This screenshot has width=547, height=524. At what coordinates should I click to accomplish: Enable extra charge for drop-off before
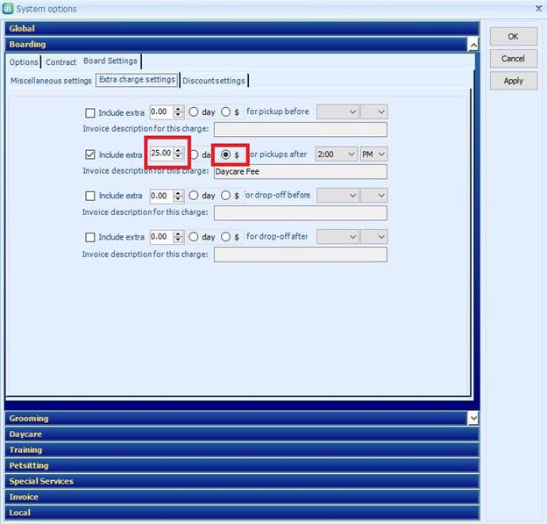coord(90,196)
